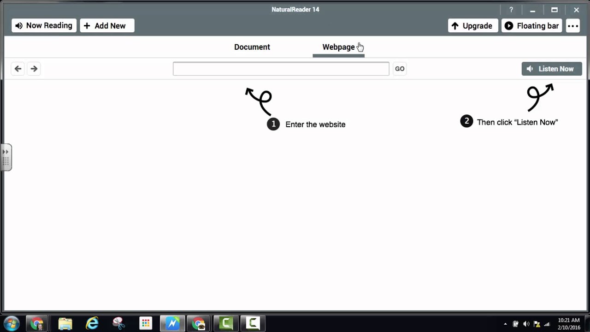Open the Action Center flag icon
This screenshot has height=332, width=590.
pyautogui.click(x=537, y=324)
